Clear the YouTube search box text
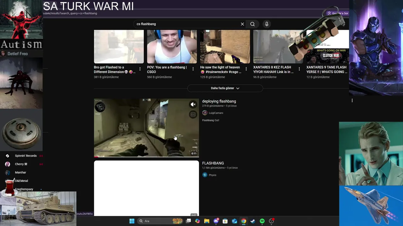The image size is (403, 226). pyautogui.click(x=242, y=24)
